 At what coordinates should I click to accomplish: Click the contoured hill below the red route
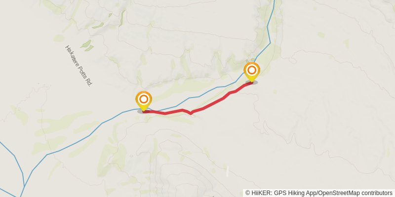pyautogui.click(x=176, y=161)
